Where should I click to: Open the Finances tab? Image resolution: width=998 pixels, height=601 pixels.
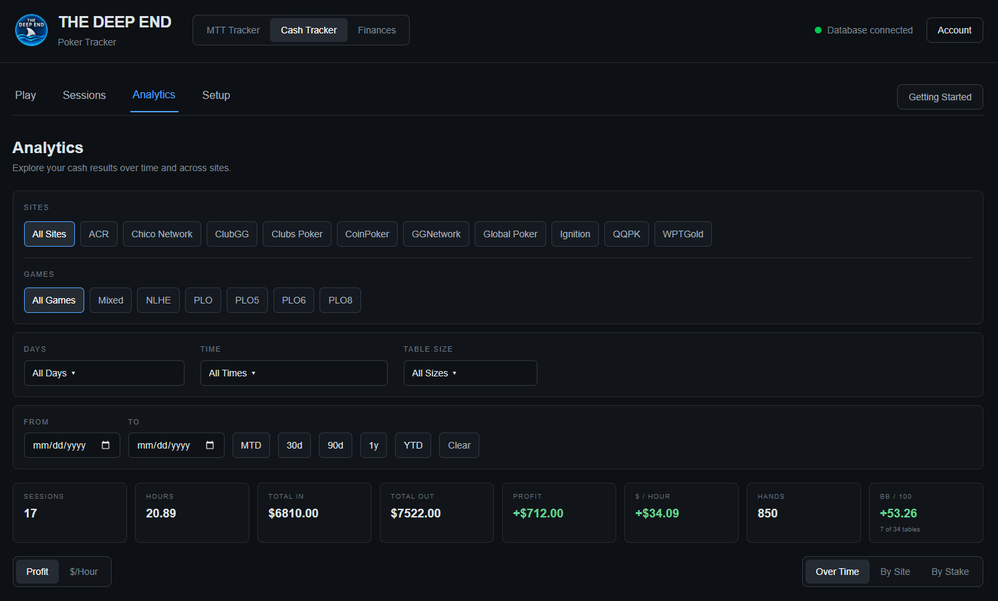pyautogui.click(x=377, y=30)
